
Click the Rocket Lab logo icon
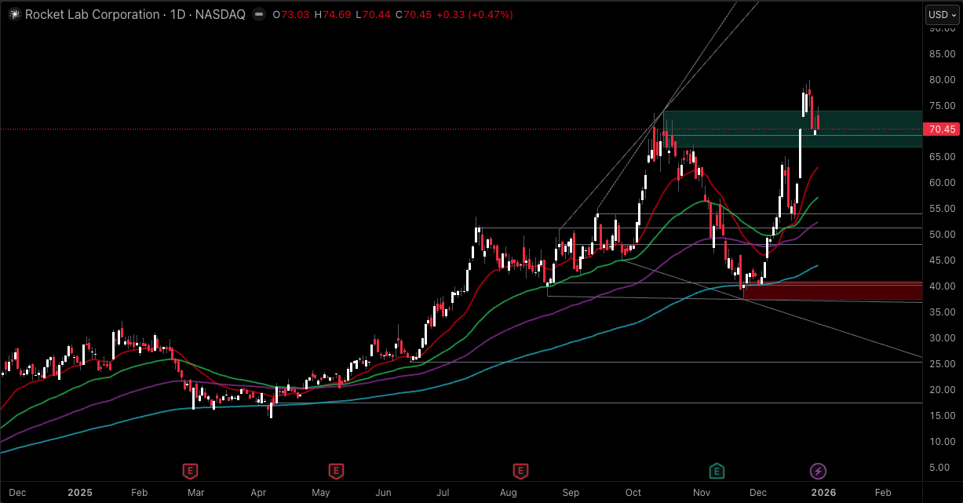[13, 14]
